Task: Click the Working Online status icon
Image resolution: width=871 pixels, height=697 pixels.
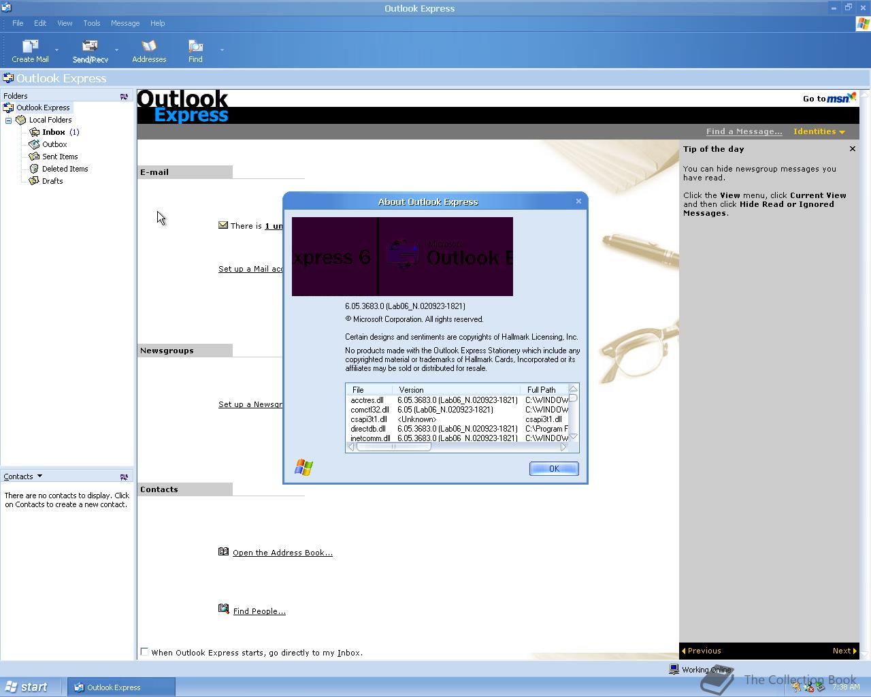Action: [x=674, y=669]
